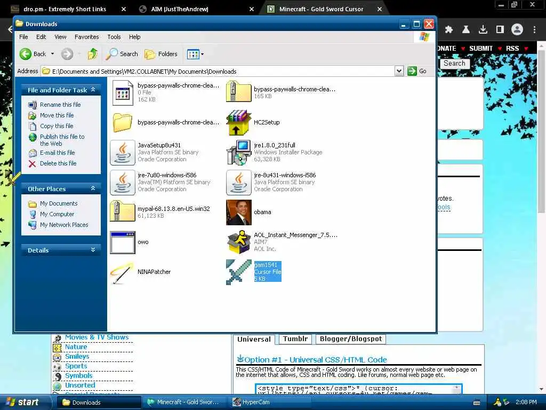Select the jre1.8.0_231full installer icon

238,152
